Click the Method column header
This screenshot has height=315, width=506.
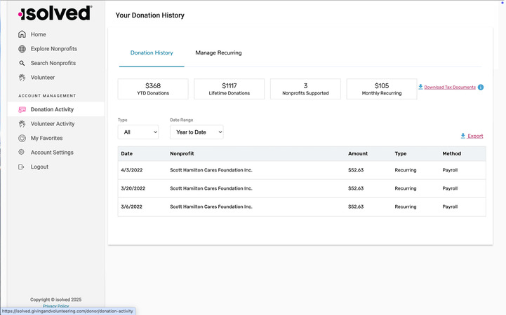pyautogui.click(x=452, y=154)
